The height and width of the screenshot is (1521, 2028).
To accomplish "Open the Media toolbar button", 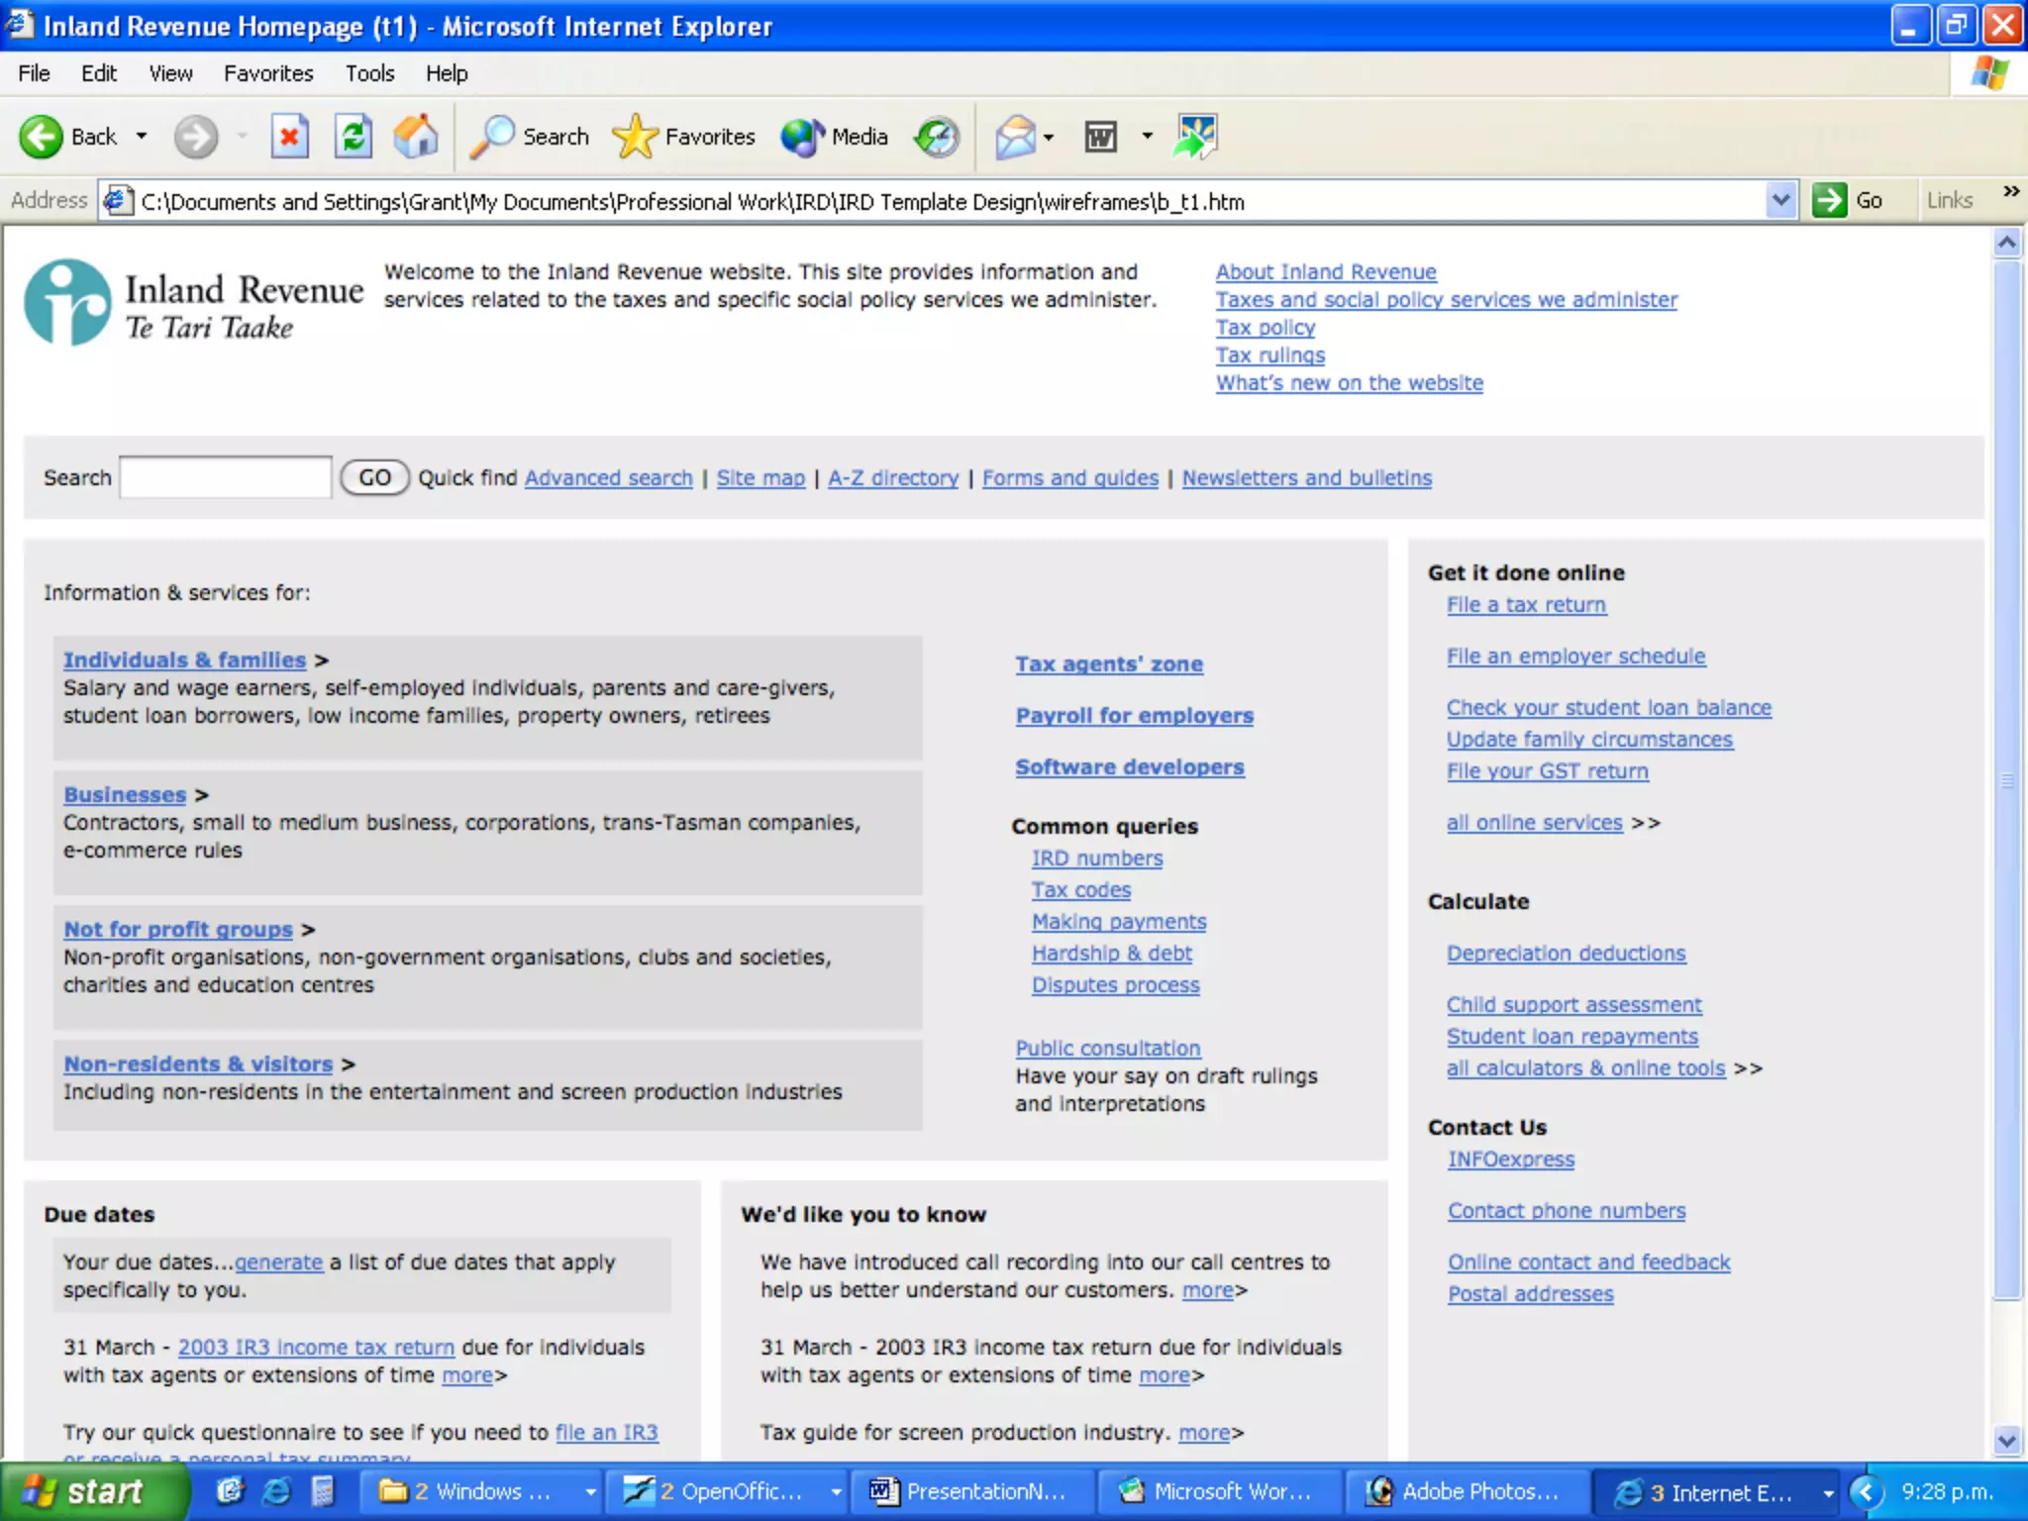I will click(x=834, y=137).
